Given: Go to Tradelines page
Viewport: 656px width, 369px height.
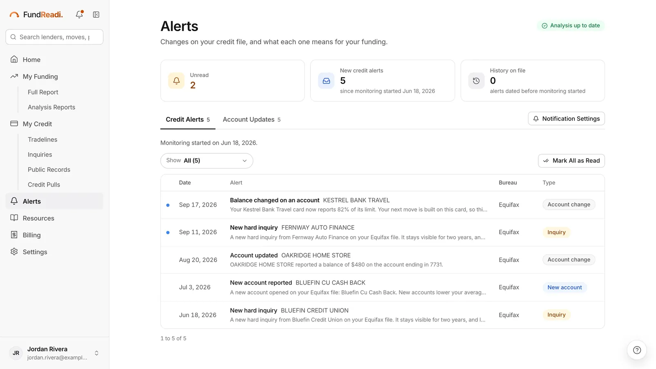Looking at the screenshot, I should click(x=43, y=139).
